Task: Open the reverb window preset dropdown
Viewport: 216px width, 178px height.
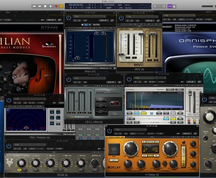Action: click(x=150, y=78)
